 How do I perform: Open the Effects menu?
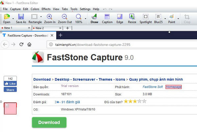tap(46, 9)
